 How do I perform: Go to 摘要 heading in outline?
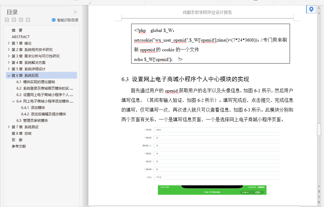point(17,30)
